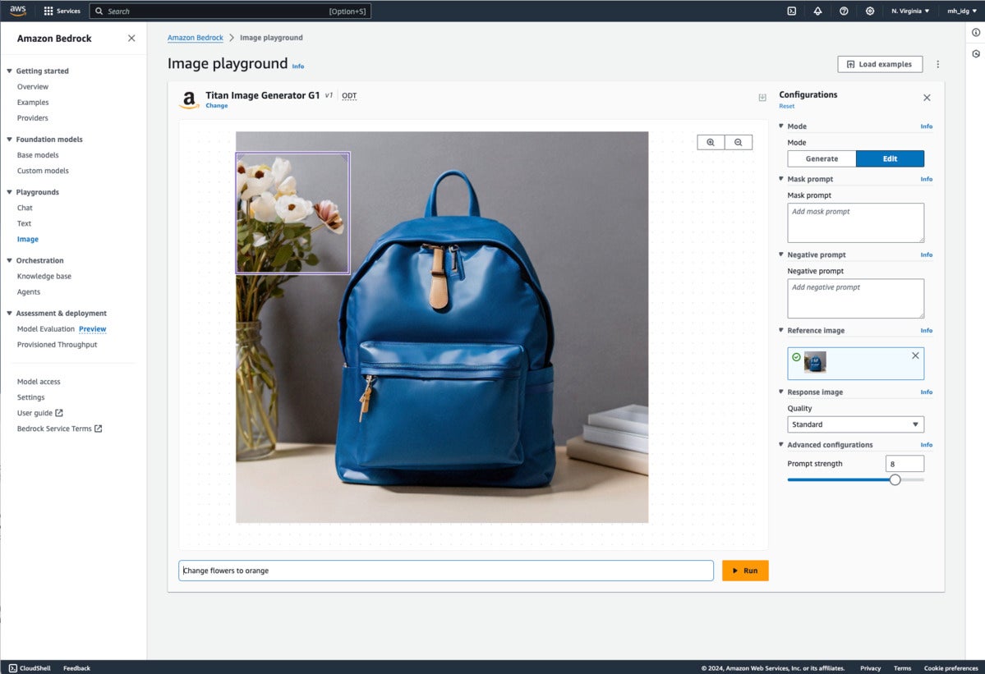Click the Add negative prompt field
985x674 pixels.
point(855,299)
